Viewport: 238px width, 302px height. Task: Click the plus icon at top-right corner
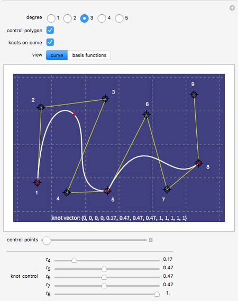232,8
